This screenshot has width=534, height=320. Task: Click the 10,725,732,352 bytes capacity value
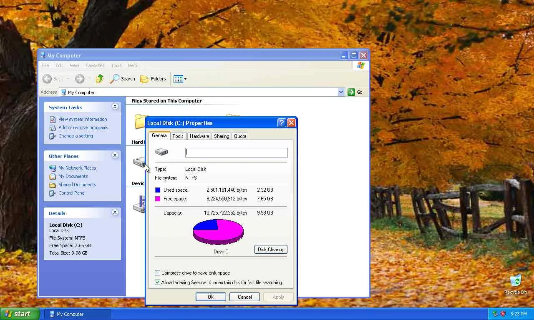[x=225, y=213]
